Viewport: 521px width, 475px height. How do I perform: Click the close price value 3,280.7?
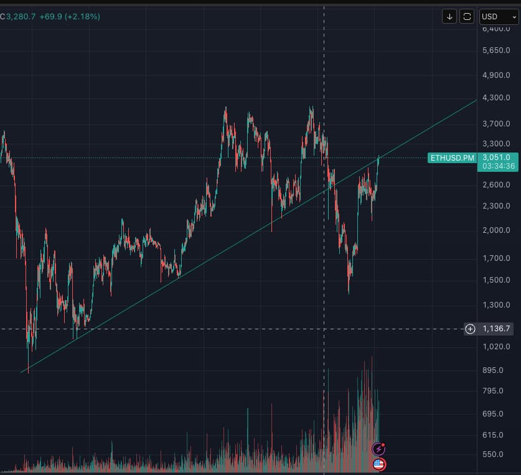[x=21, y=17]
